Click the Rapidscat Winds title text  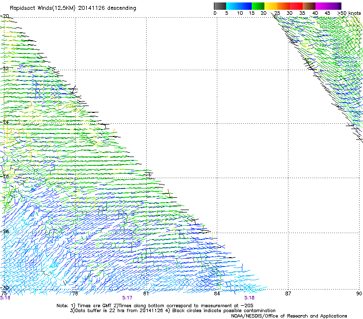73,8
